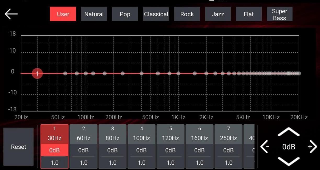Click the right plus arrow beside 0dB
The height and width of the screenshot is (170, 320).
pyautogui.click(x=312, y=147)
